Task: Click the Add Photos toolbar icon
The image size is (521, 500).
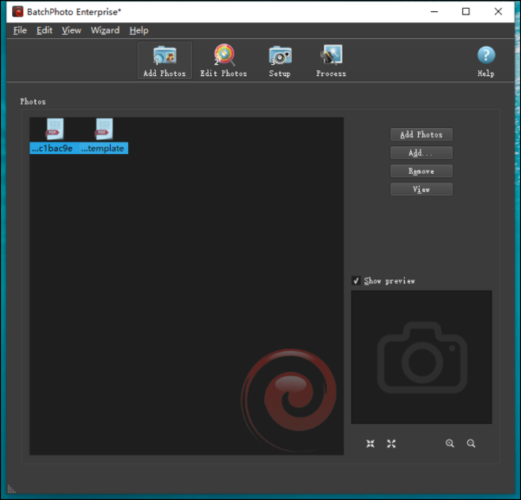Action: coord(164,60)
